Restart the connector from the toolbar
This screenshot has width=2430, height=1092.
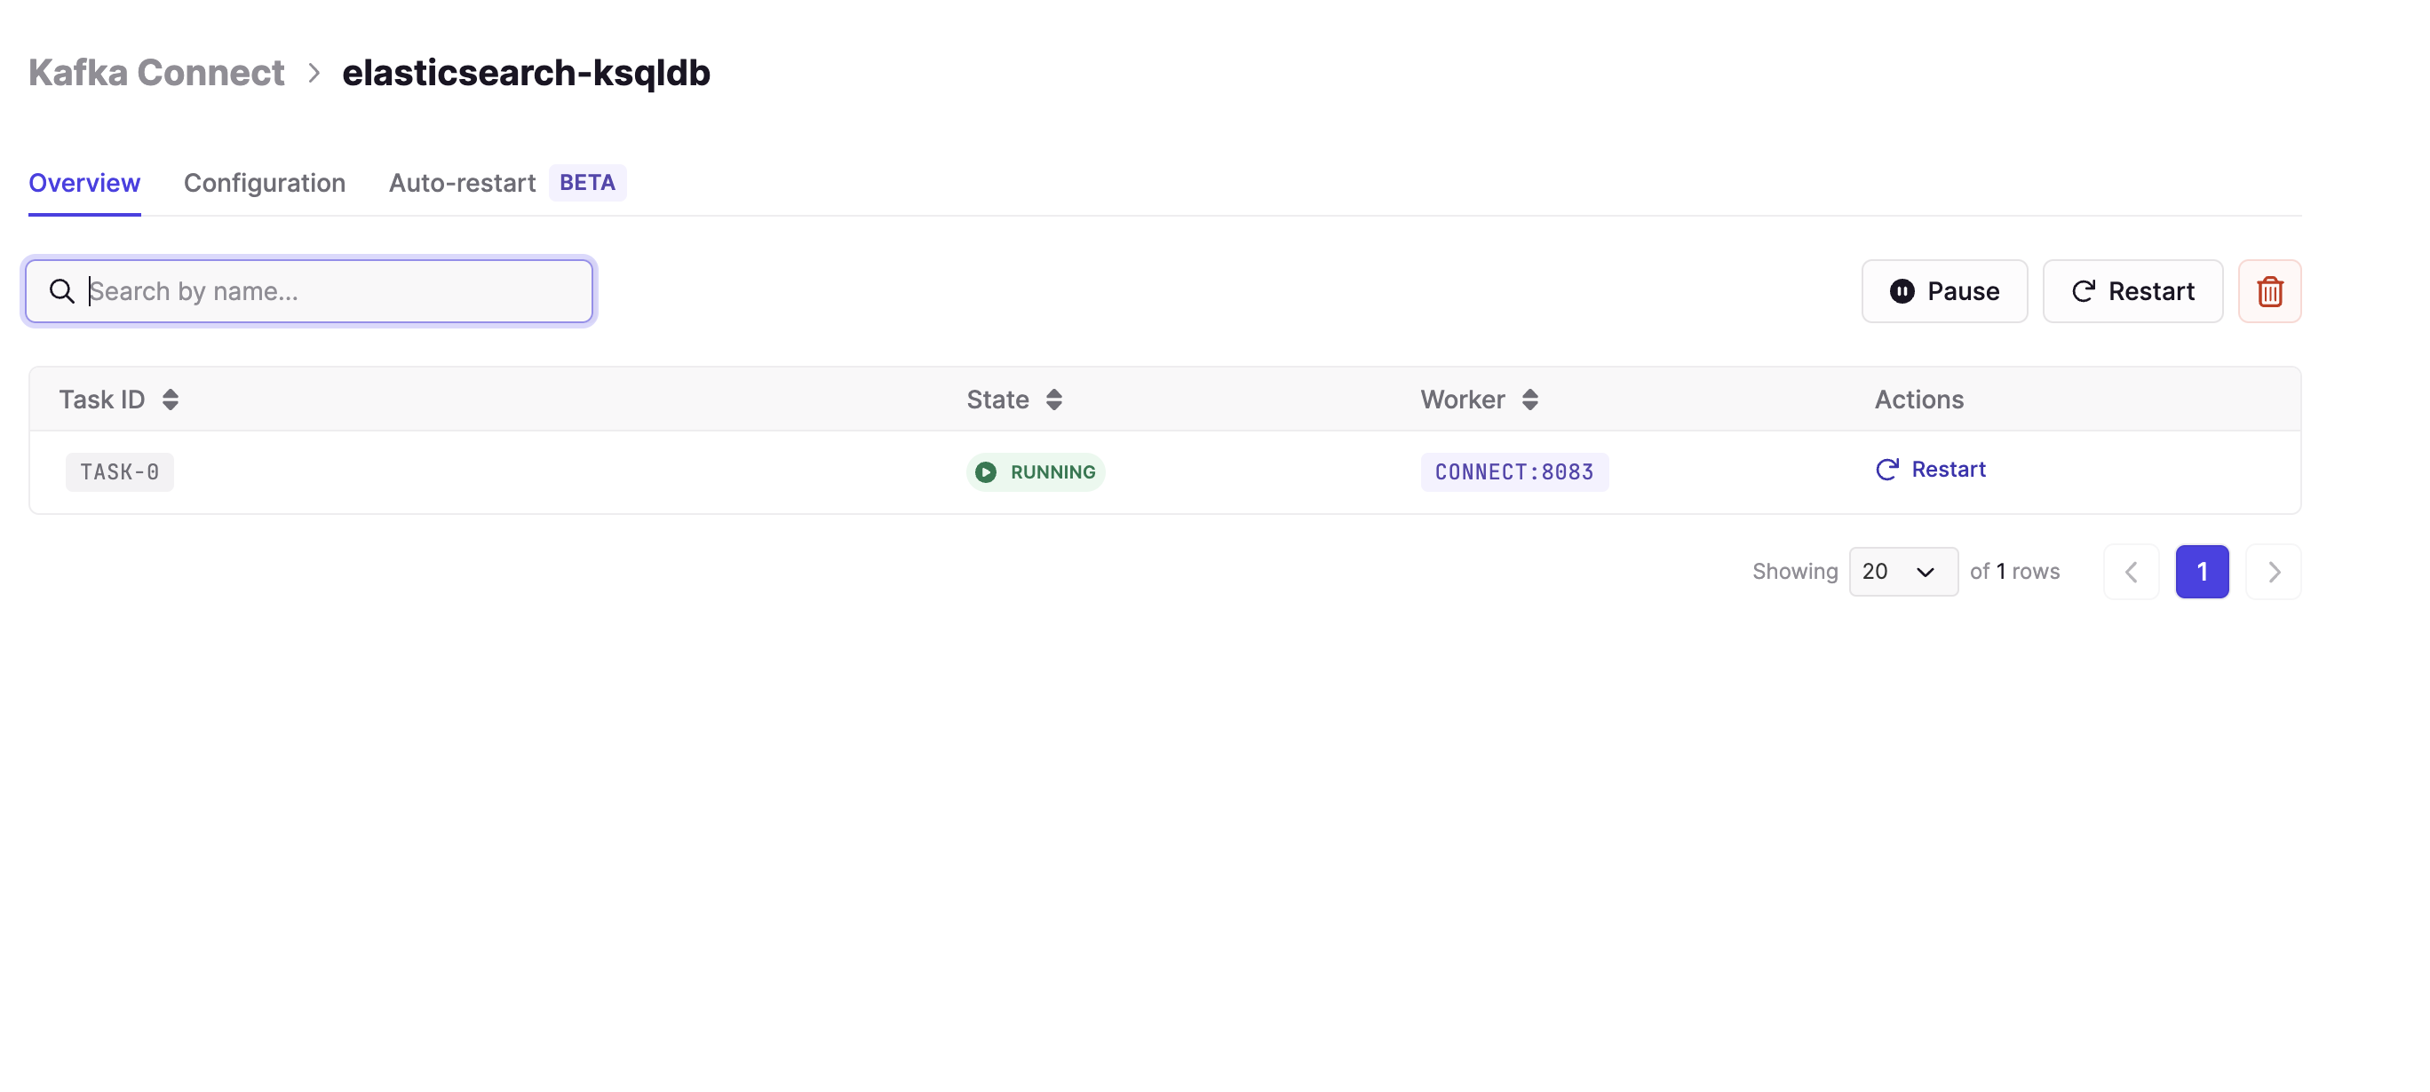pos(2132,291)
